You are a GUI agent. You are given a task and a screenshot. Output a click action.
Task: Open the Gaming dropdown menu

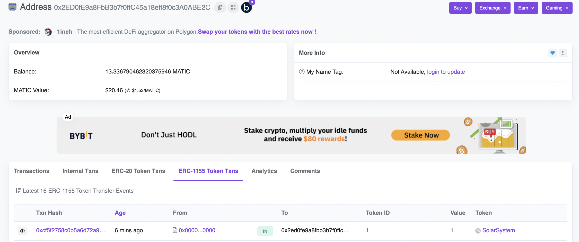tap(557, 8)
